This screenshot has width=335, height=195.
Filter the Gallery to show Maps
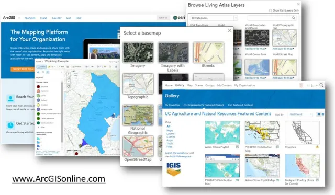coord(170,130)
